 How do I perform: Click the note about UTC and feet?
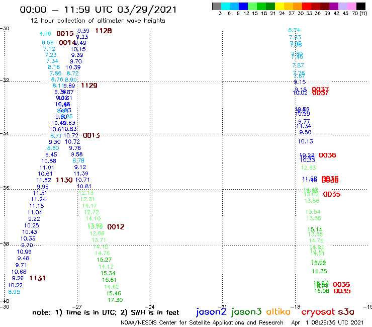(x=106, y=312)
